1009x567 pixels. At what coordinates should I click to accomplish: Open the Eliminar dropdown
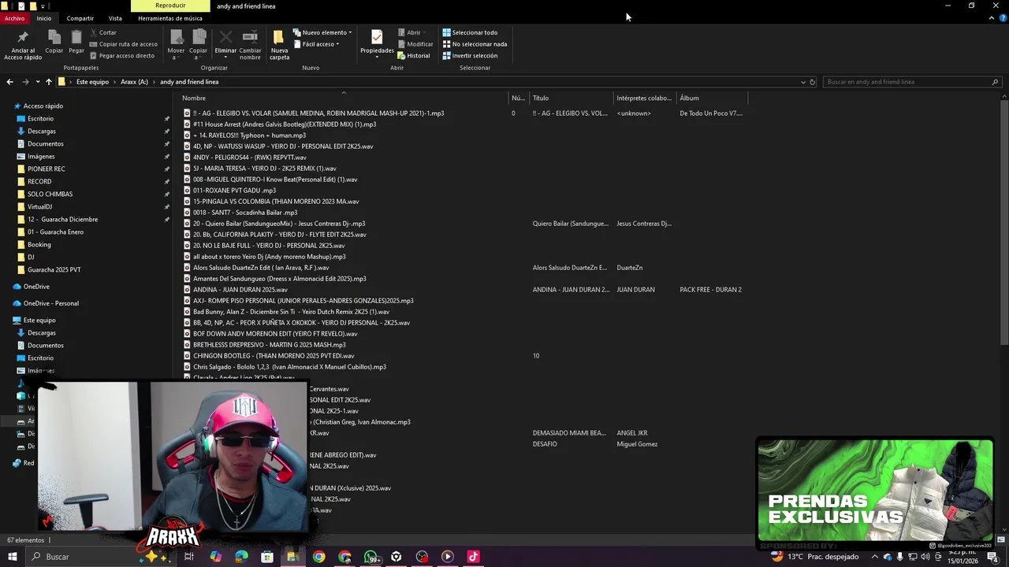coord(225,45)
